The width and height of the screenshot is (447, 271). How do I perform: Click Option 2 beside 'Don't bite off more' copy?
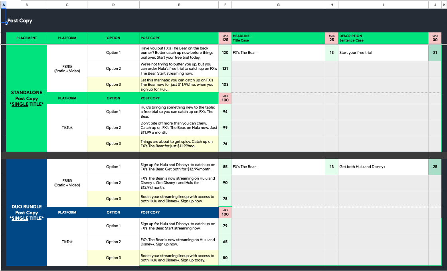point(113,128)
